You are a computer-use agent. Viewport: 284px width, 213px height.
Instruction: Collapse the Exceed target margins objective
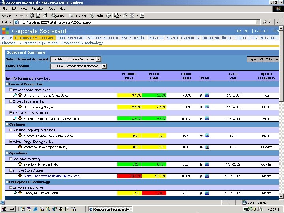tap(11, 101)
